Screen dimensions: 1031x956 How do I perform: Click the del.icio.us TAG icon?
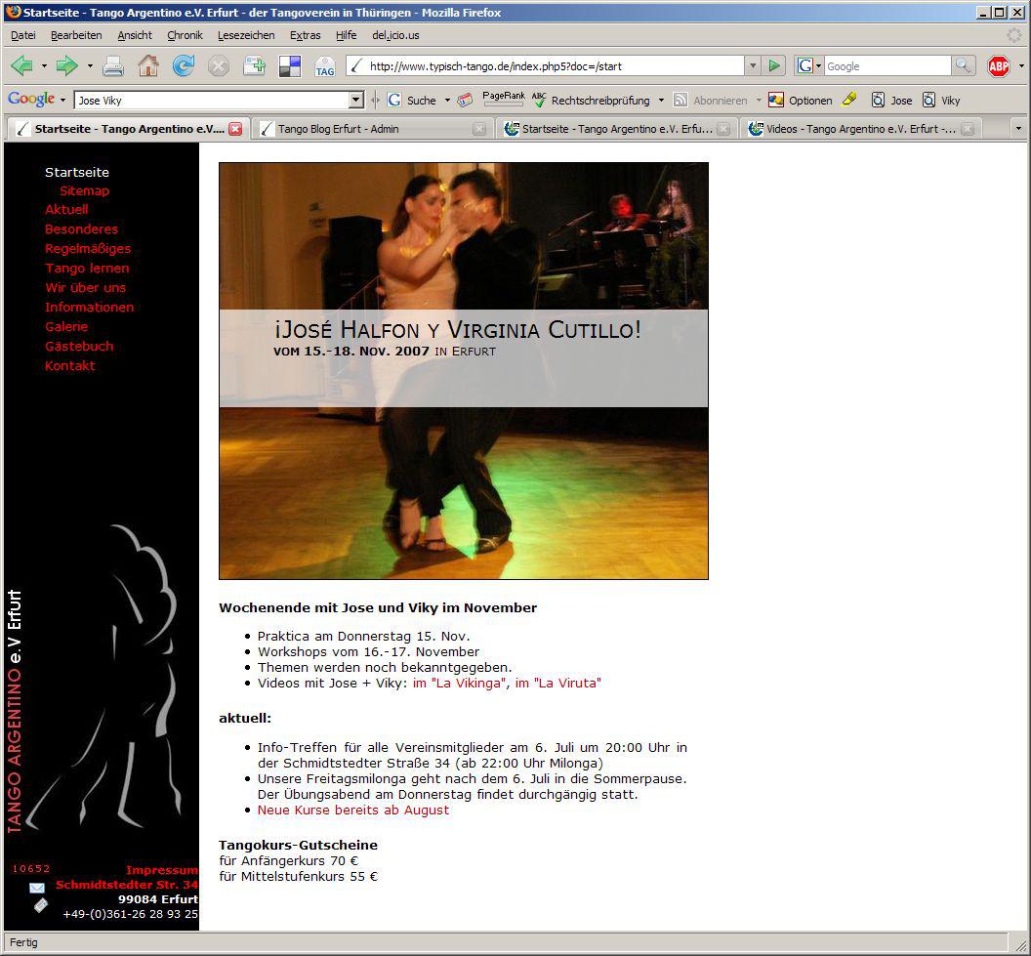[x=325, y=66]
